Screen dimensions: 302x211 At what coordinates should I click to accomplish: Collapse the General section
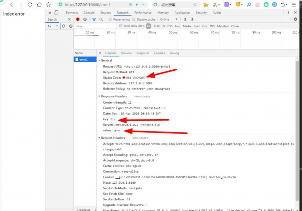tap(99, 60)
